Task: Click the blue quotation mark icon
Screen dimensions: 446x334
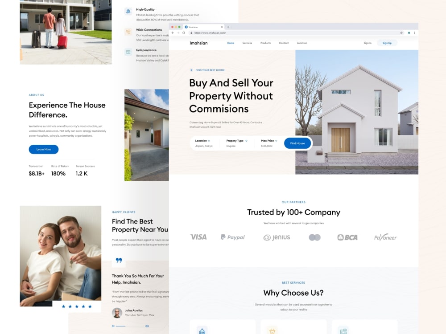Action: pos(119,260)
